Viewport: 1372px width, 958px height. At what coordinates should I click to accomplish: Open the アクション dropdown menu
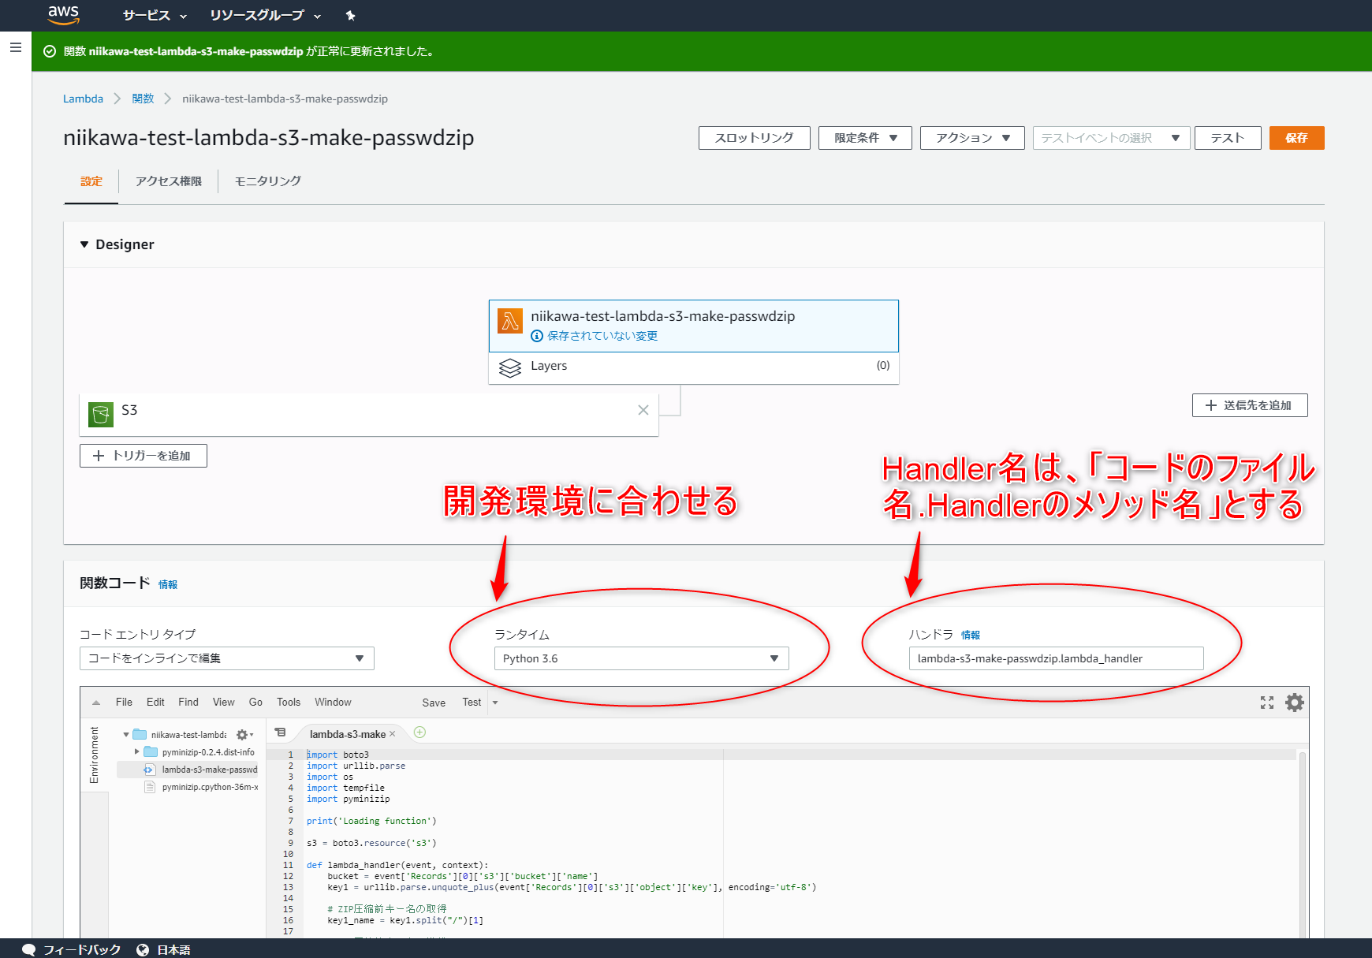[x=971, y=137]
